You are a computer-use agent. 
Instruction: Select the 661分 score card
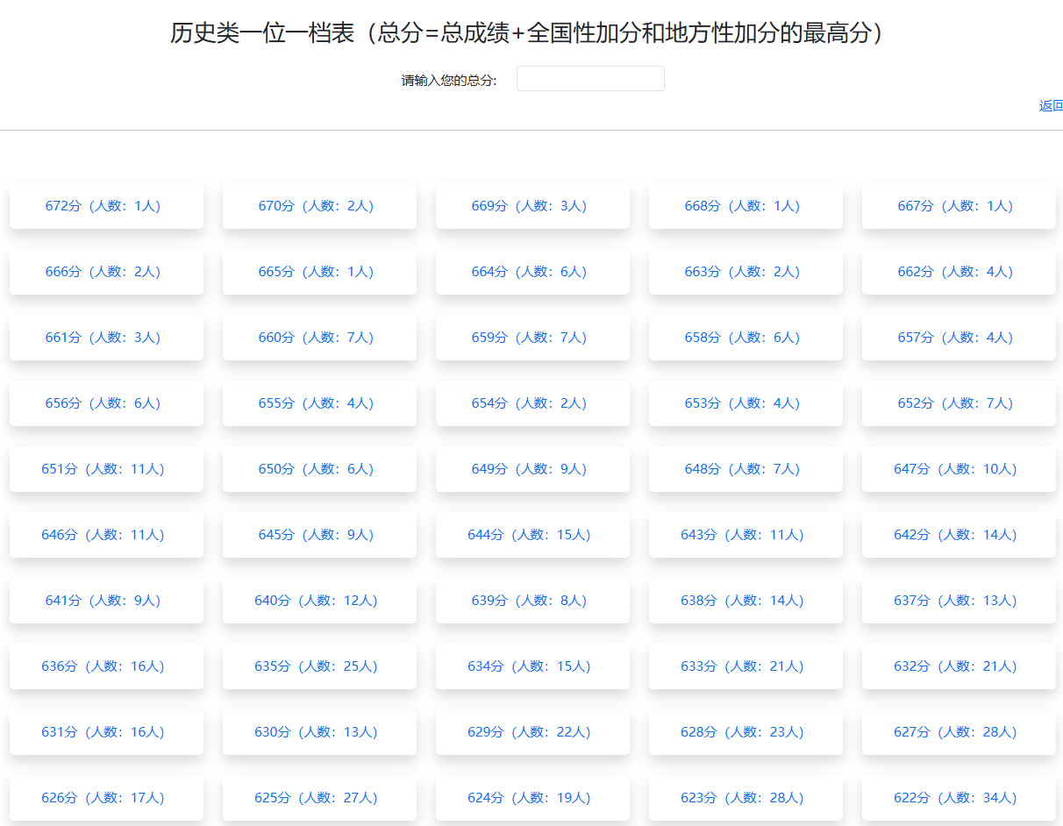pos(106,338)
